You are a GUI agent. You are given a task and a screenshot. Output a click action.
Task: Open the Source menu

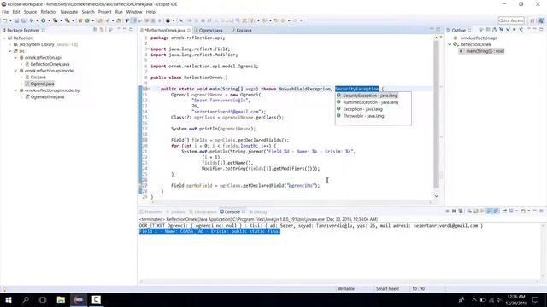coord(30,12)
